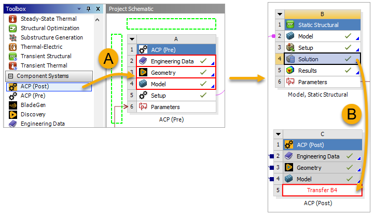Click Engineering Data cell in system A
Image resolution: width=374 pixels, height=215 pixels.
176,61
